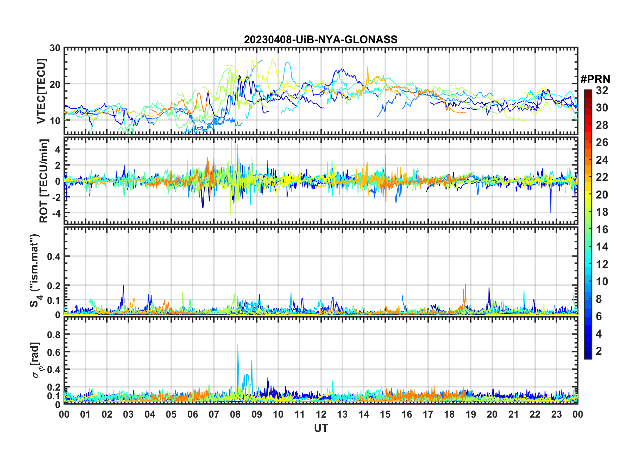Click the rainbow PRN colorbar strip

[x=588, y=224]
